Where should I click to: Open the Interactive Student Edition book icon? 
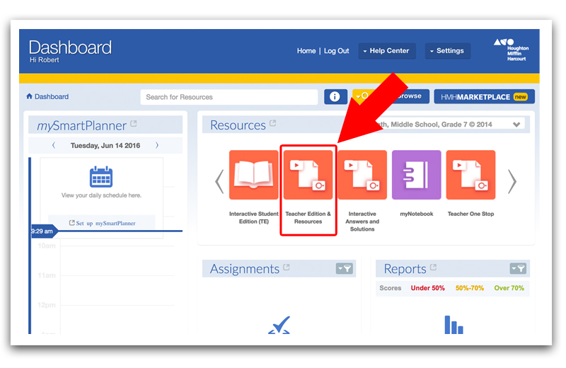(x=254, y=175)
